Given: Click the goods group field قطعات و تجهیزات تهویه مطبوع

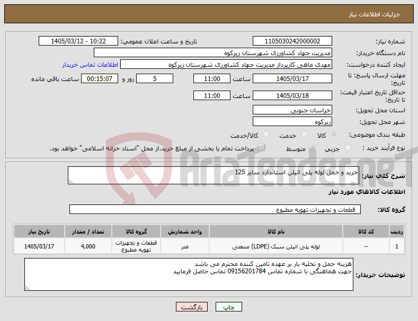Looking at the screenshot, I should pyautogui.click(x=215, y=210).
